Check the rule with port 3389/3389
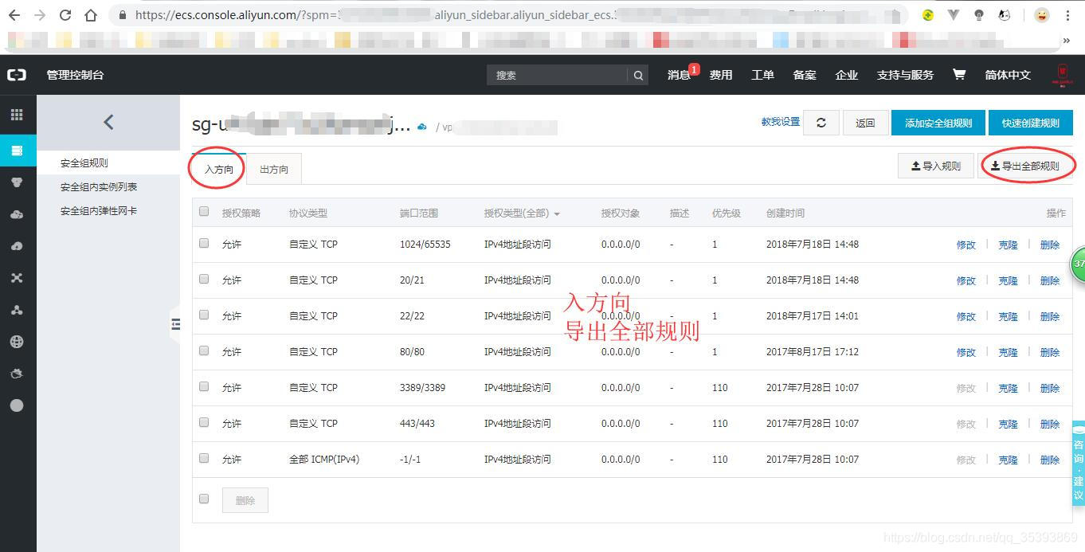This screenshot has height=552, width=1085. click(204, 386)
